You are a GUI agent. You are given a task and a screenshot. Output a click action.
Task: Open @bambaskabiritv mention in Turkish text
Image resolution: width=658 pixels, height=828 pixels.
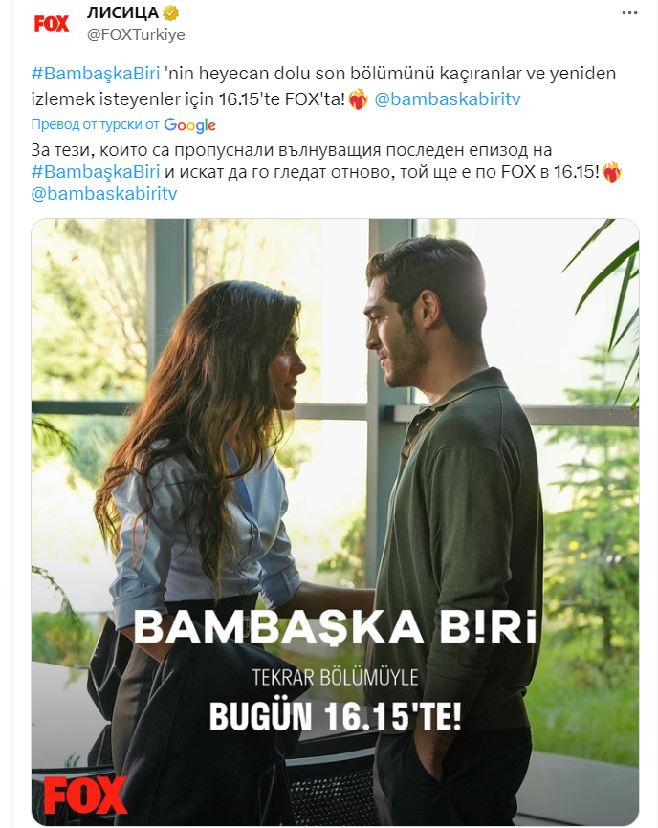(448, 99)
